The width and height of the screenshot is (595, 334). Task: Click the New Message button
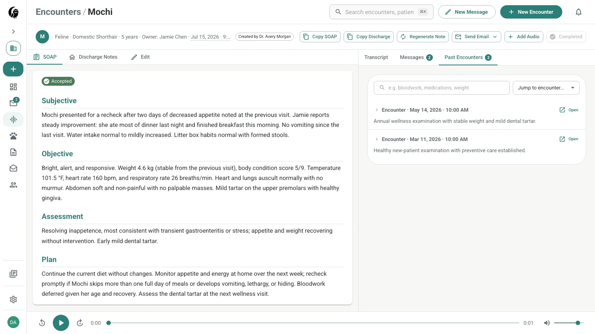click(467, 12)
